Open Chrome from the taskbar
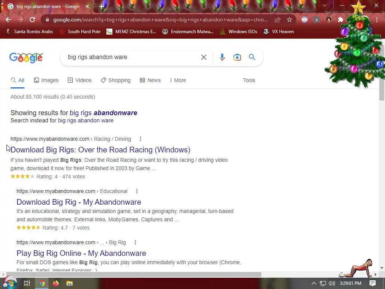Image resolution: width=385 pixels, height=289 pixels. [x=42, y=283]
